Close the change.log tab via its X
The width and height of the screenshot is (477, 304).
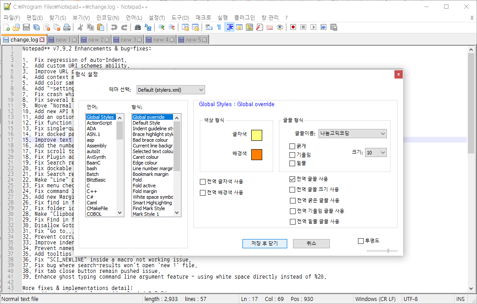42,40
